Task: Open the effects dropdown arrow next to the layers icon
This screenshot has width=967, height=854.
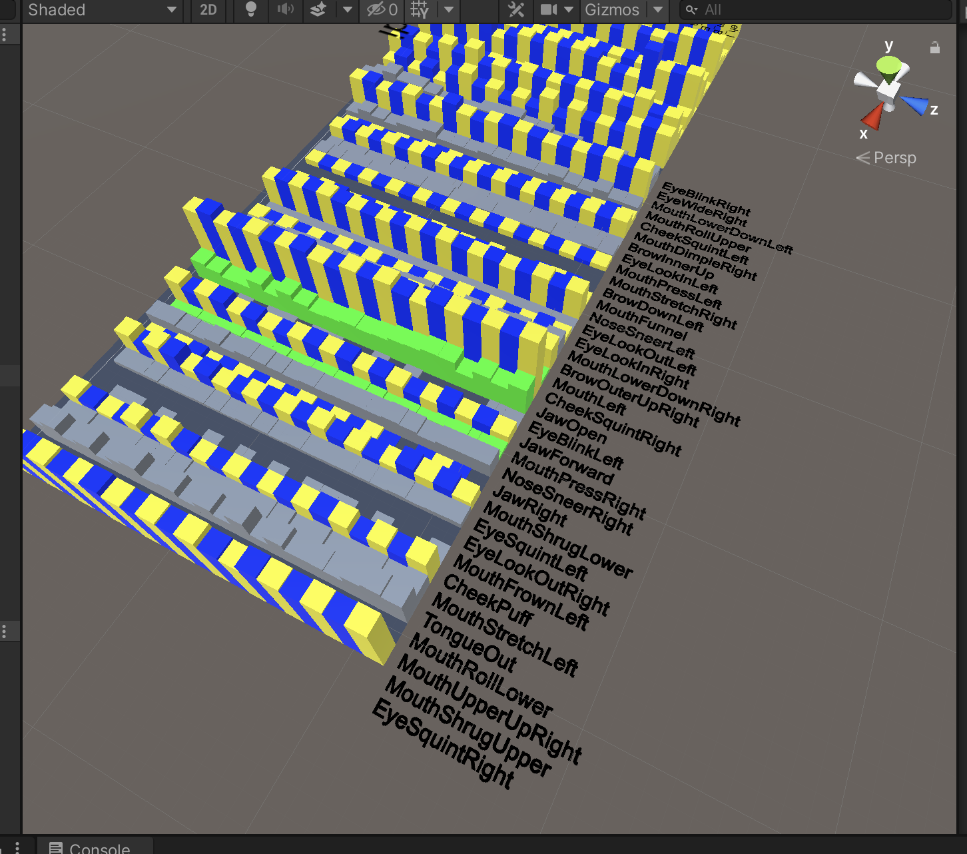Action: click(347, 9)
